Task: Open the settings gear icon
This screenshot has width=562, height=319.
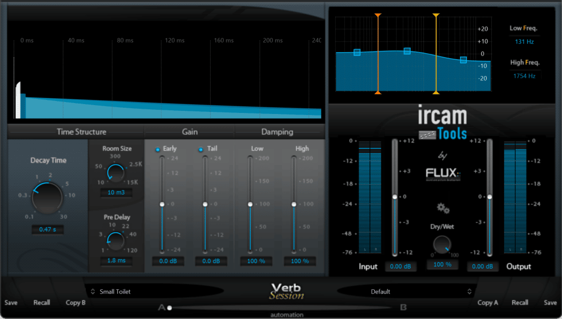Action: (x=443, y=207)
